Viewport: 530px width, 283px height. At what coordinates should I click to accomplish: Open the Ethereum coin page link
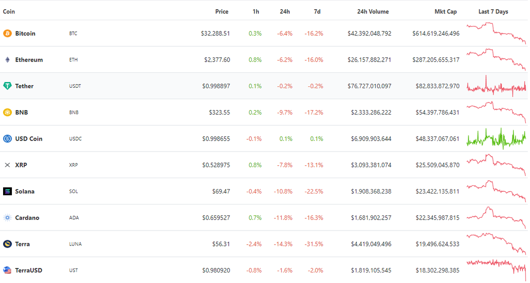tap(29, 60)
